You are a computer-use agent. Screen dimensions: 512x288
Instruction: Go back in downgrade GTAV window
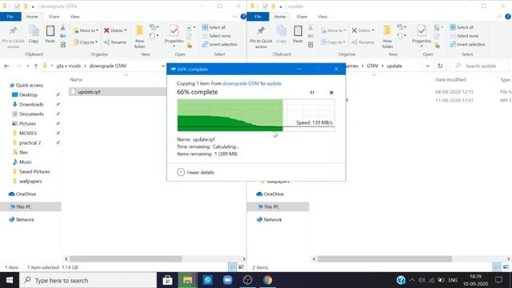point(6,66)
